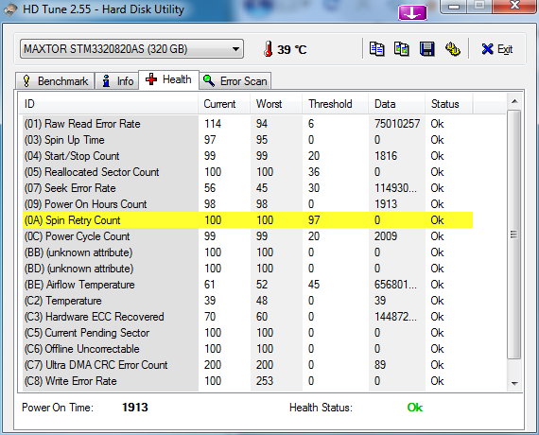Click the Threshold column header
This screenshot has height=435, width=539.
click(x=336, y=104)
